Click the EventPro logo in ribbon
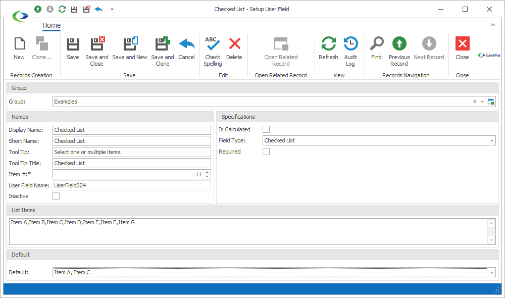 click(x=489, y=55)
